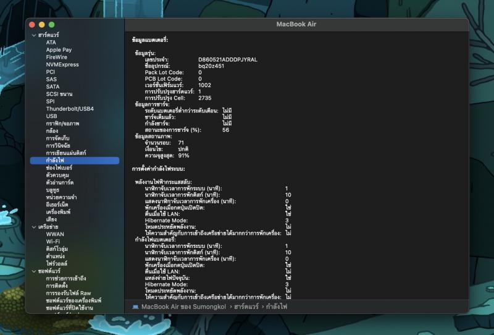Click the MacBook Air window title bar
This screenshot has height=335, width=494.
click(x=296, y=24)
